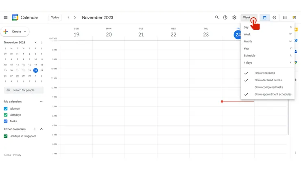Expand the Create button dropdown arrow
The width and height of the screenshot is (301, 169).
(25, 32)
